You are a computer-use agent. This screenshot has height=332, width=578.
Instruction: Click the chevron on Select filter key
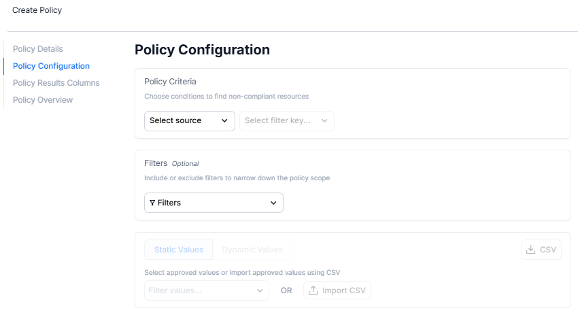pos(324,120)
